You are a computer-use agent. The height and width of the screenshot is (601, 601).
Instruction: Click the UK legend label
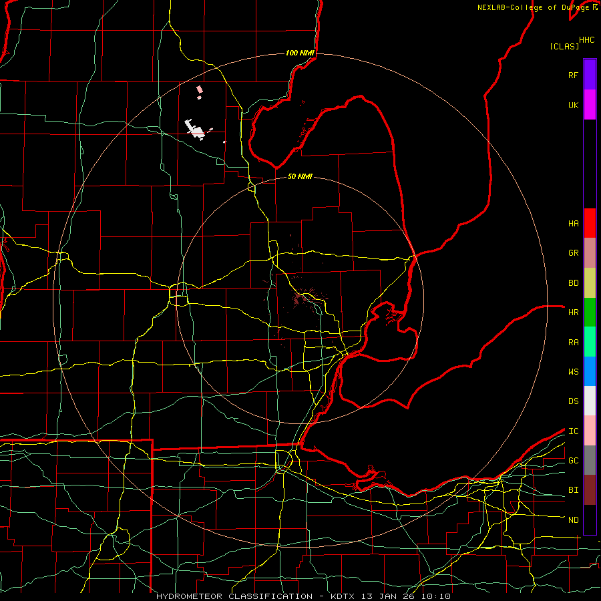point(573,105)
